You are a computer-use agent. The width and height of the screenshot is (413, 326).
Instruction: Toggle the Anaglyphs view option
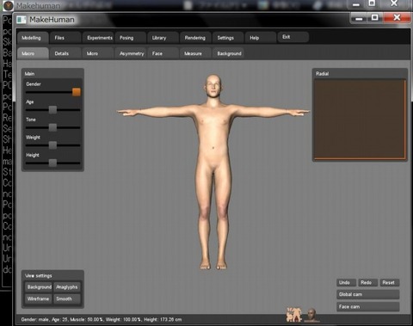tap(67, 287)
